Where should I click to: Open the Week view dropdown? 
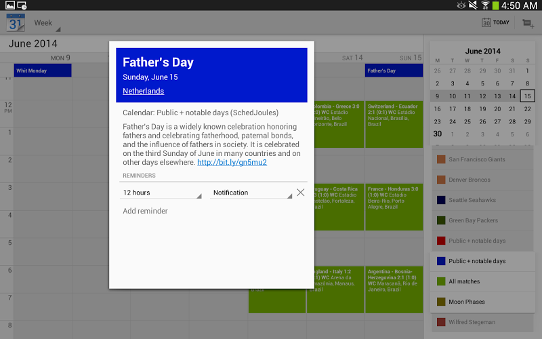click(47, 24)
